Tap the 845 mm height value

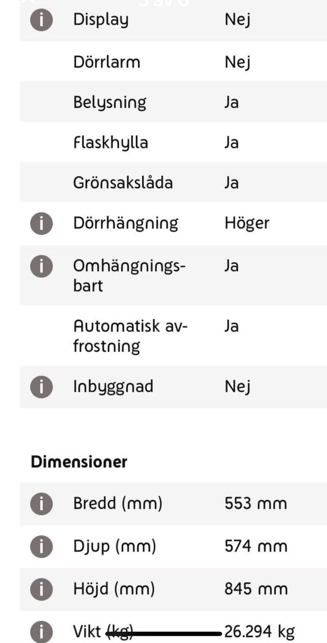(256, 589)
